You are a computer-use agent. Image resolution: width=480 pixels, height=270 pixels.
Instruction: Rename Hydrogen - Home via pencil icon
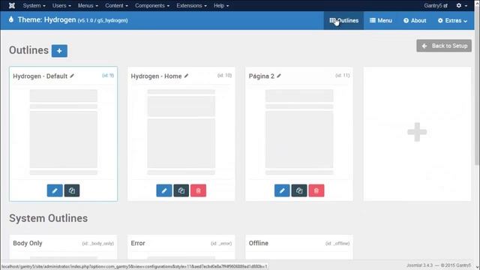tap(186, 76)
